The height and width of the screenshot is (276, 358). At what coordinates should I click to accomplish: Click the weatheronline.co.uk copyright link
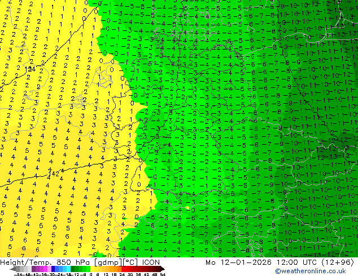pyautogui.click(x=311, y=271)
